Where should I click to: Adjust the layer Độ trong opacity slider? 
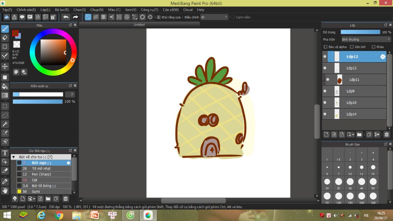[360, 32]
